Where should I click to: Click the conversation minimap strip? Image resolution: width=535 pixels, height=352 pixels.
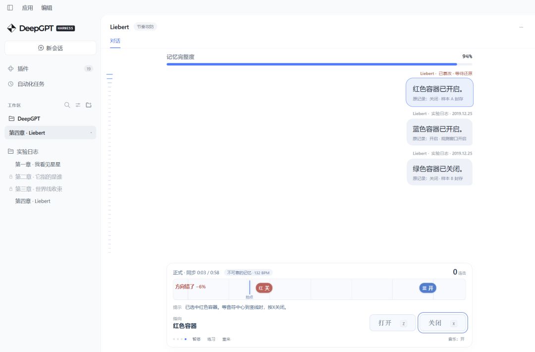[109, 163]
